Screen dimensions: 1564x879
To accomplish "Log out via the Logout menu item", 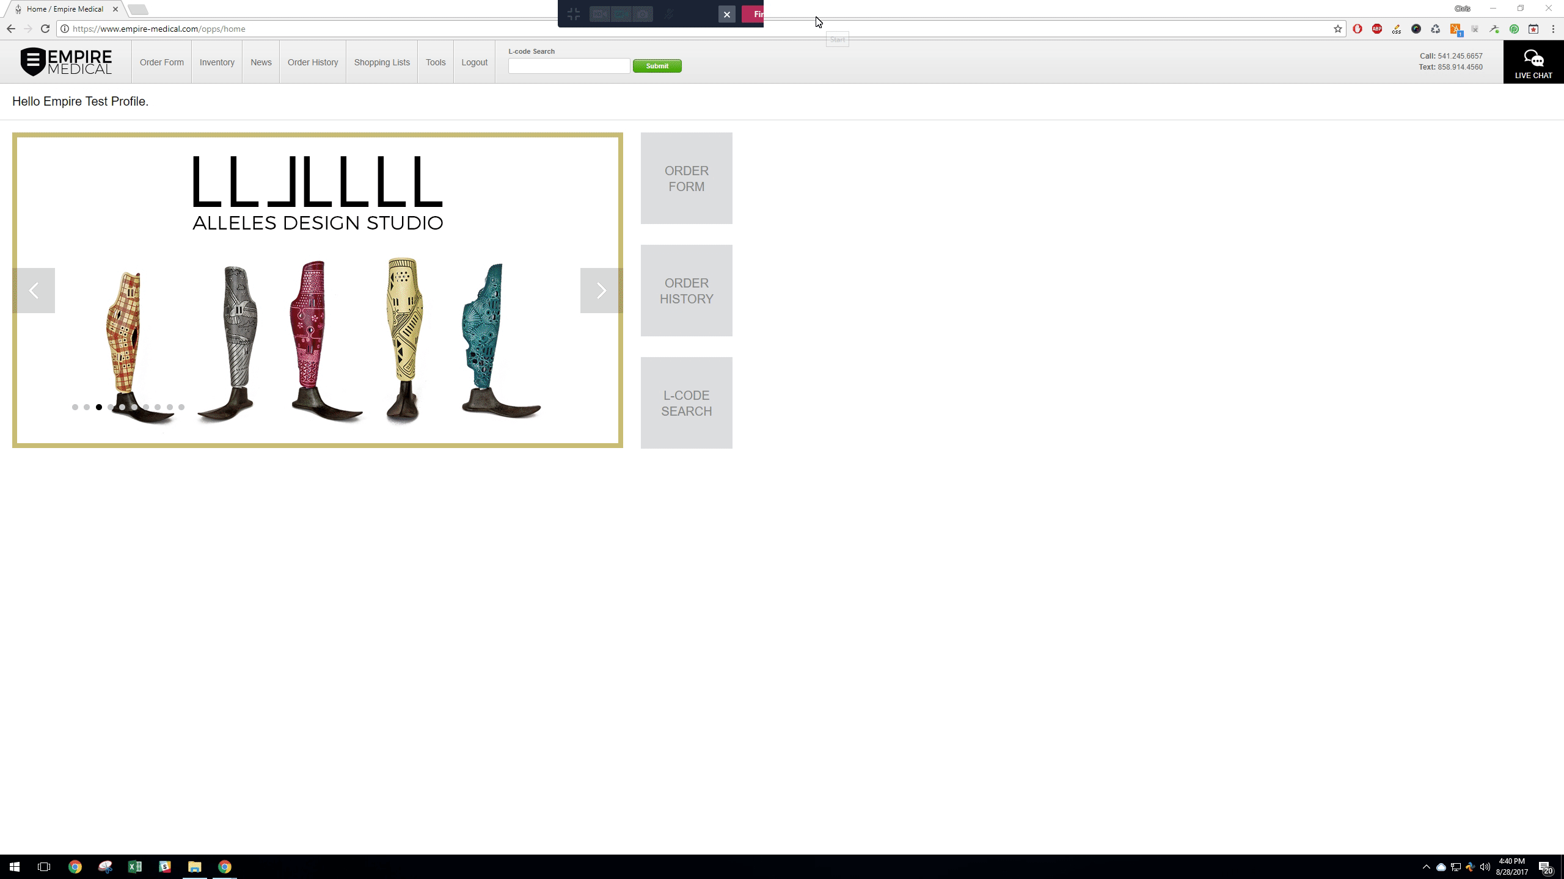I will (474, 62).
